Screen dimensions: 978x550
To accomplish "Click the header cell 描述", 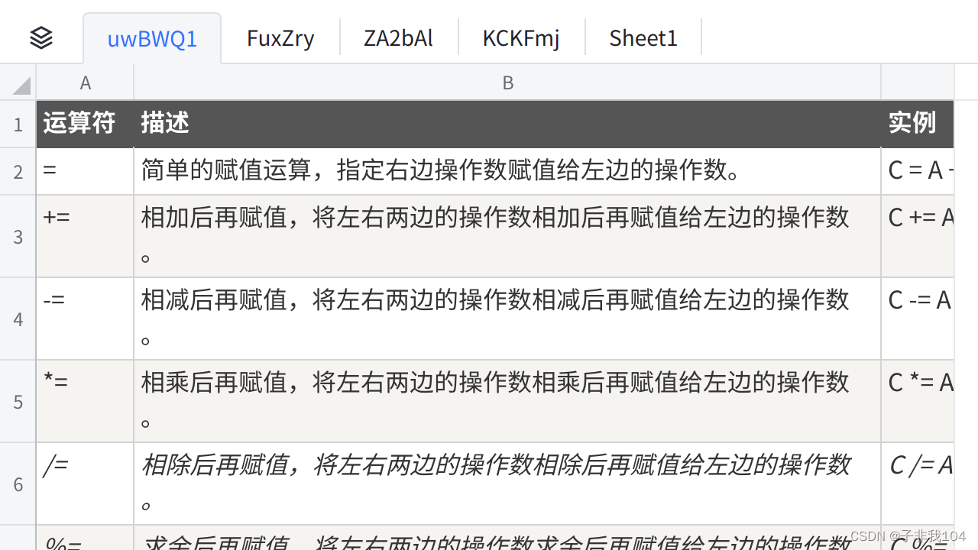I will click(x=507, y=124).
